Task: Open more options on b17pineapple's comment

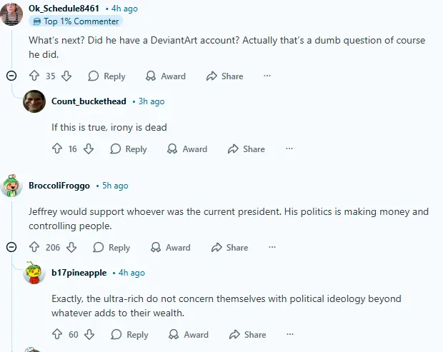Action: point(291,334)
